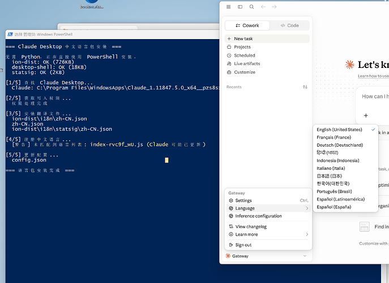Toggle the sidebar panel icon
This screenshot has height=283, width=389.
pyautogui.click(x=240, y=7)
